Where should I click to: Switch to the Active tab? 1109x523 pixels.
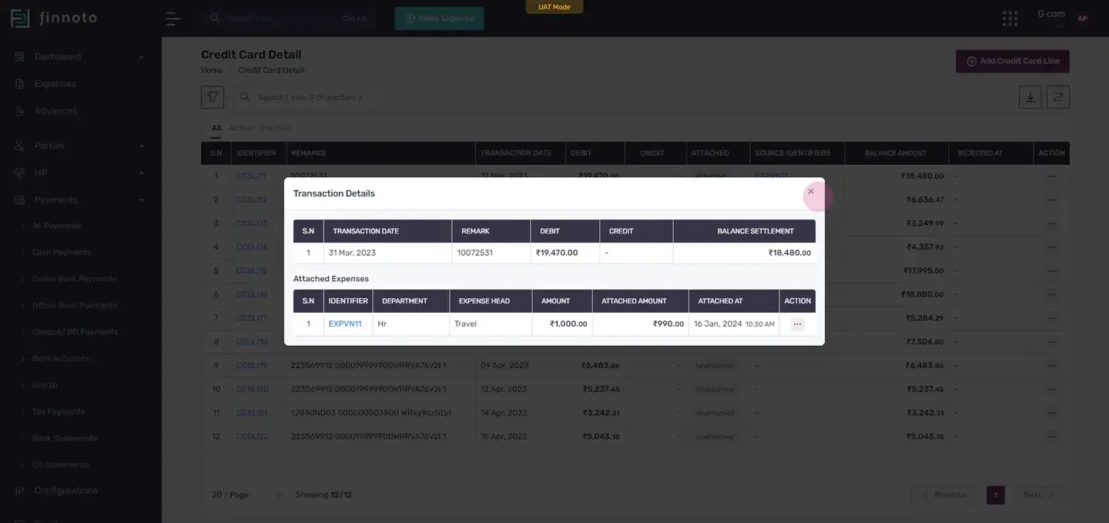[x=240, y=129]
